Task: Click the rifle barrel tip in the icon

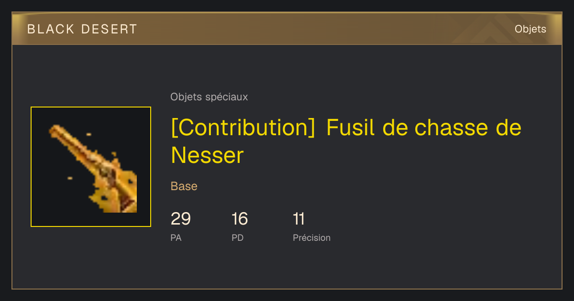Action: tap(55, 130)
